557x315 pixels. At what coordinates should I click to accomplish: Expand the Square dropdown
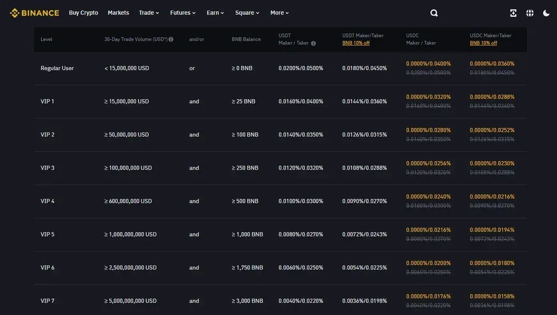click(x=247, y=12)
